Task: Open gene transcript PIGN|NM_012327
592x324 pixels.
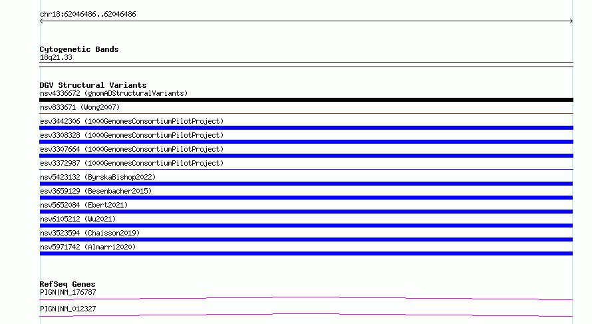Action: pos(68,309)
